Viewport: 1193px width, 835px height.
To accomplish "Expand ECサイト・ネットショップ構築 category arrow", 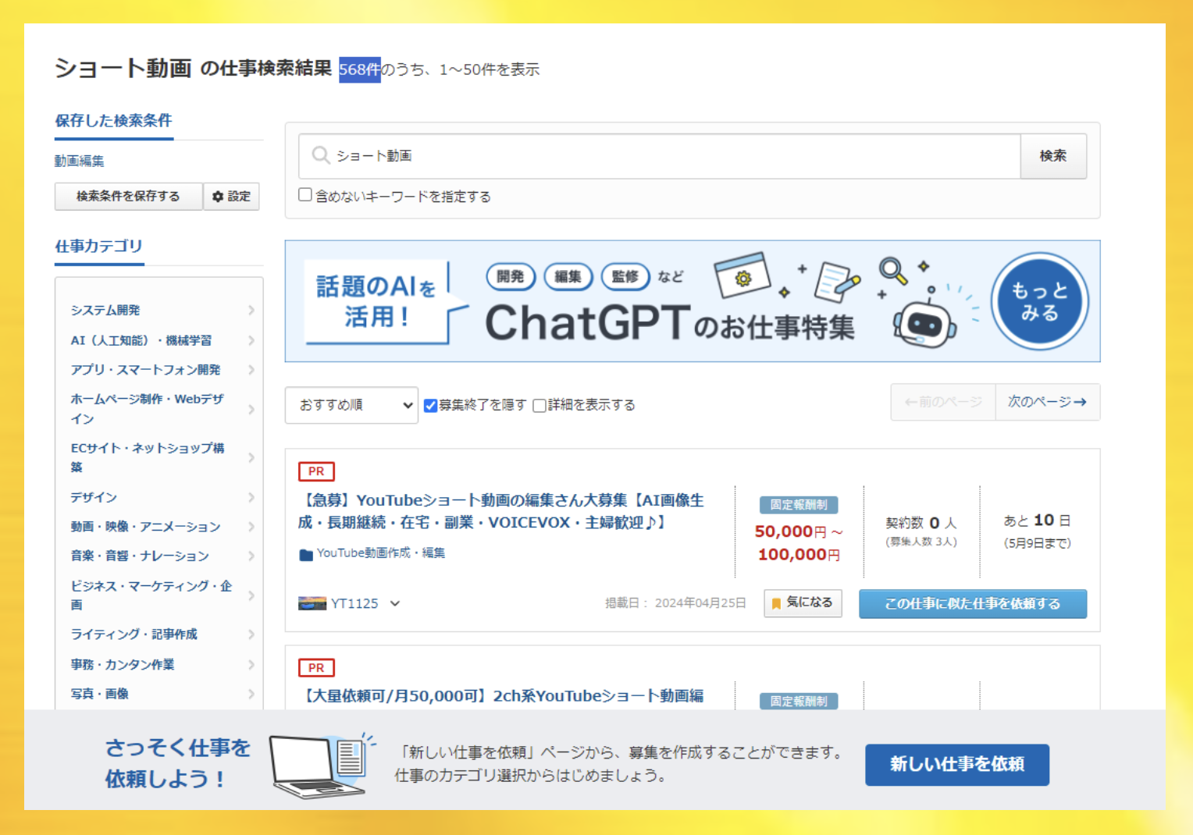I will (251, 457).
